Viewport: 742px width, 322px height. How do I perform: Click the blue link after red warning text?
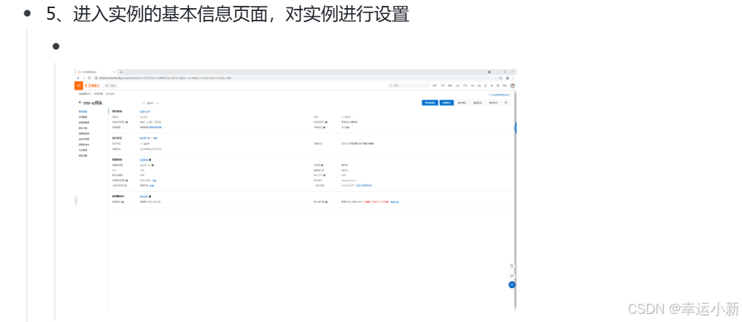click(394, 202)
